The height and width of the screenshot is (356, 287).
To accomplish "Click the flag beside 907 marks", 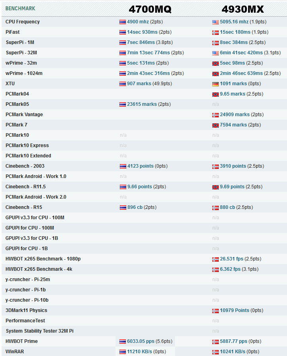I will point(123,84).
